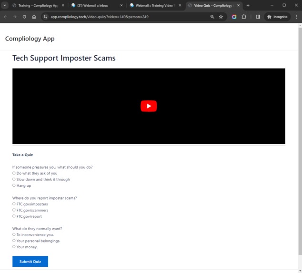Close the Webmail Inbox tab

coord(121,5)
